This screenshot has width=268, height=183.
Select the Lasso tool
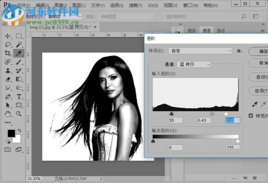(8, 45)
